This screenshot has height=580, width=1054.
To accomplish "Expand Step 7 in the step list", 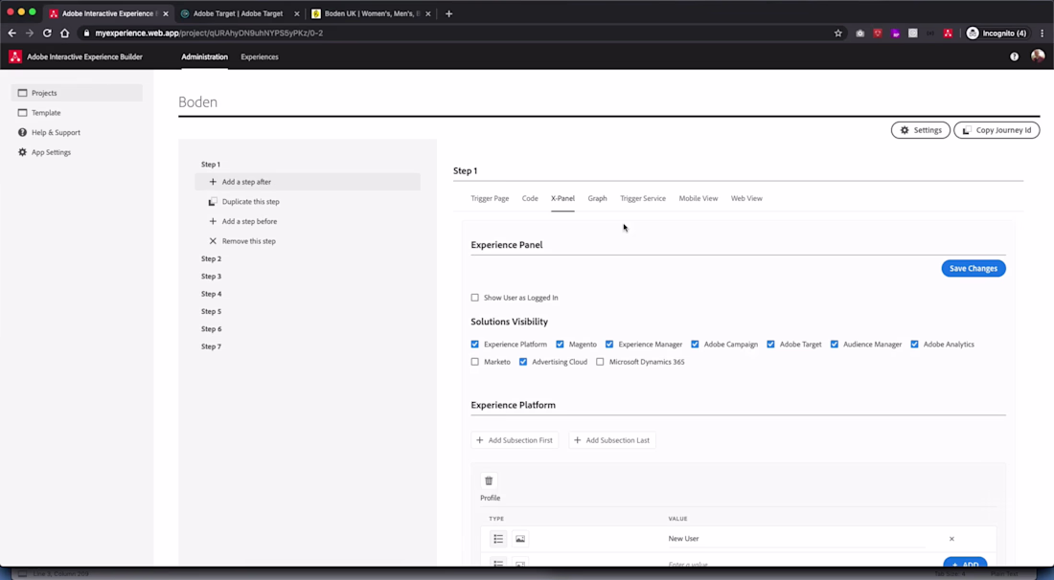I will (x=211, y=346).
